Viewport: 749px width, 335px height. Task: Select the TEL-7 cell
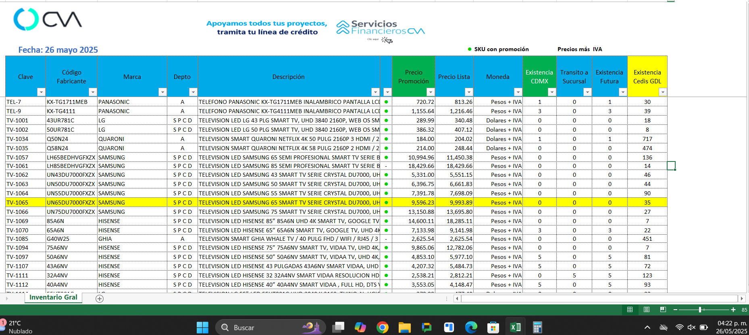click(x=25, y=102)
